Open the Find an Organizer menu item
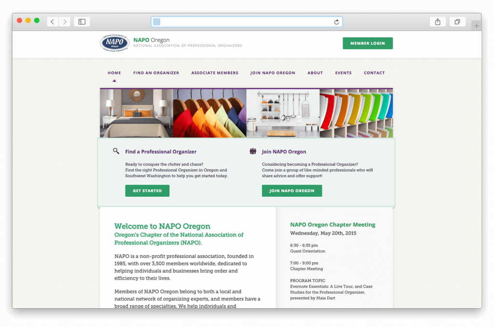 (156, 73)
